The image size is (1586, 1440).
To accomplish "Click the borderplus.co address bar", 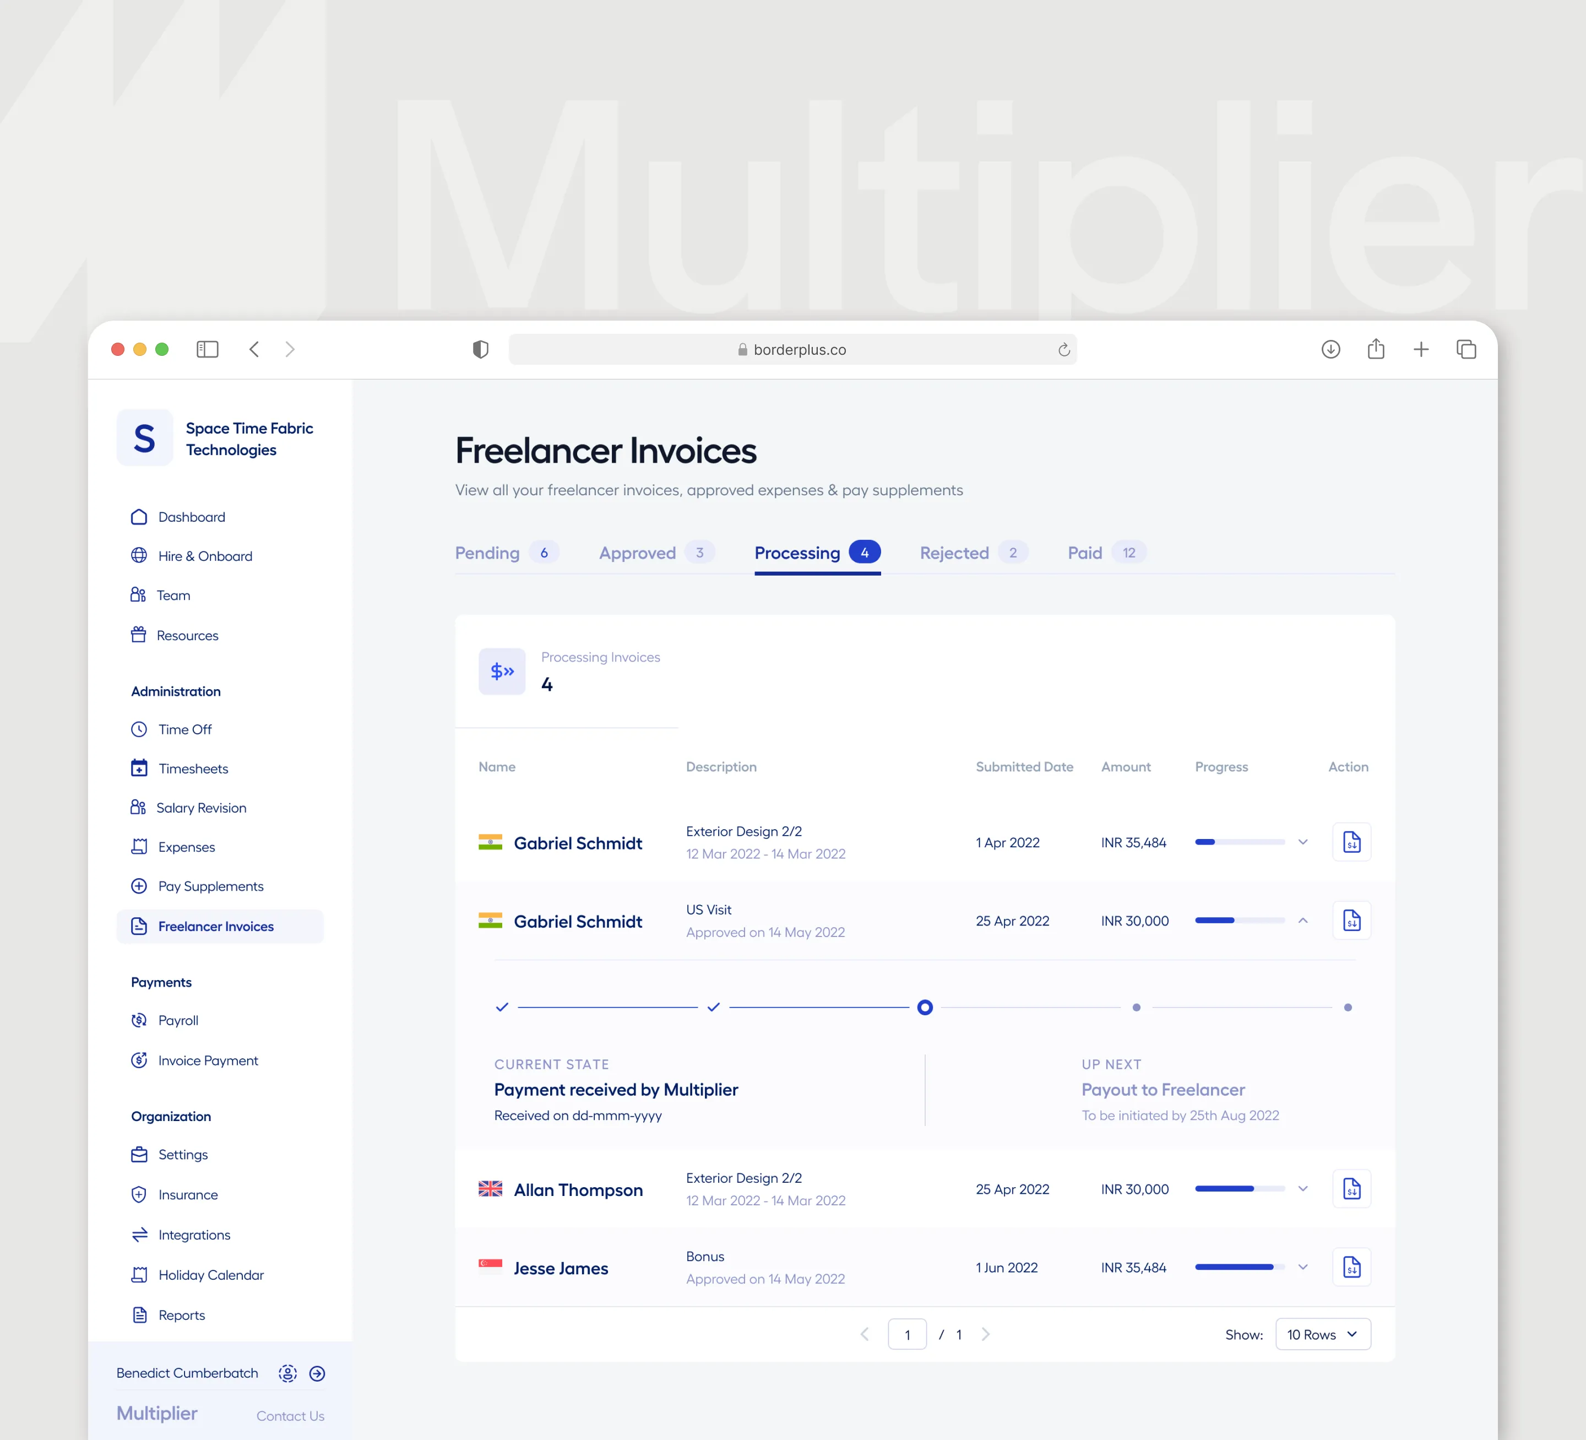I will (792, 349).
